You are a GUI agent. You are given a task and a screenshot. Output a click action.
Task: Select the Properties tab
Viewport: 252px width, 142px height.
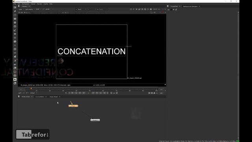(x=174, y=6)
